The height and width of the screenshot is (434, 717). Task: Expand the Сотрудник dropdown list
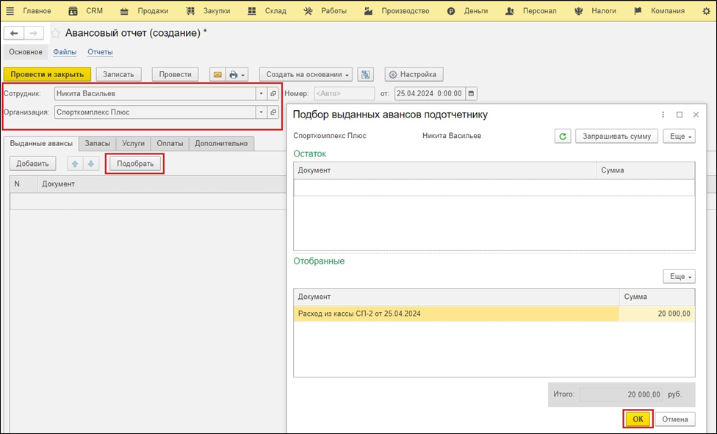tap(260, 93)
